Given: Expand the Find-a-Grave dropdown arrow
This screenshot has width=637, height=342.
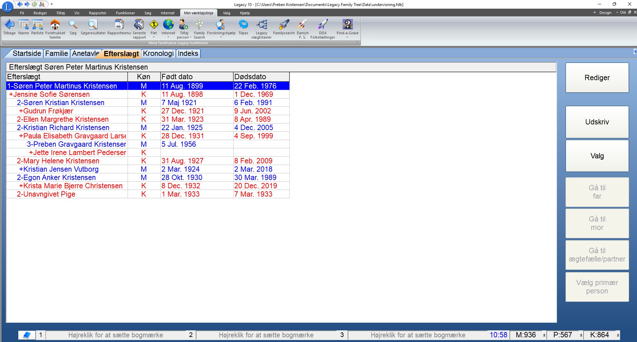Looking at the screenshot, I should [347, 37].
